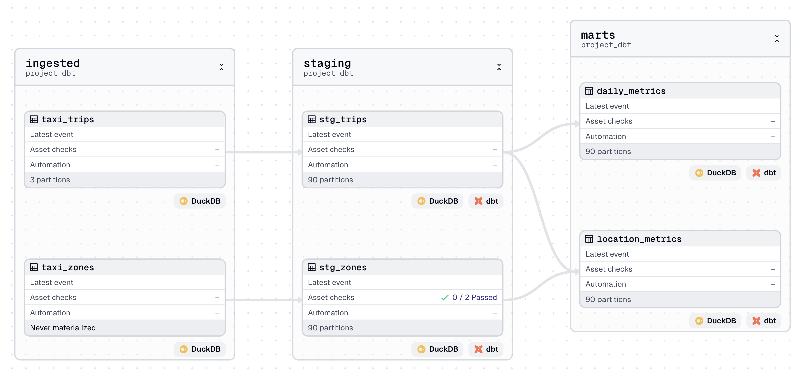Click the dbt tag under location_metrics
This screenshot has width=798, height=377.
[764, 321]
